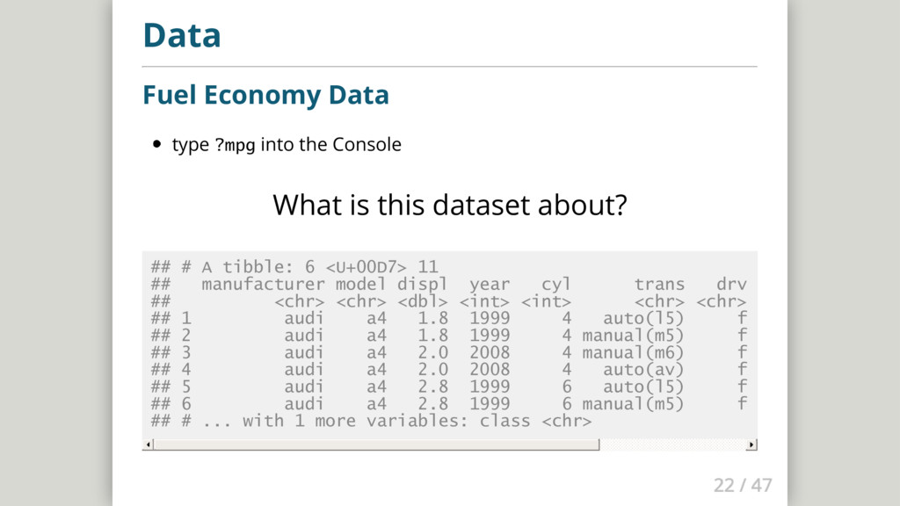
Task: Click the ?mpg inline code text
Action: click(x=235, y=145)
